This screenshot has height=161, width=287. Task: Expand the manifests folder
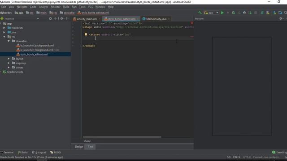pyautogui.click(x=4, y=28)
